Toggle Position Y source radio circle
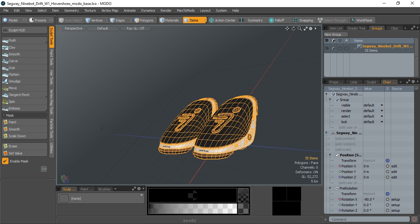This screenshot has width=420, height=224. 388,172
